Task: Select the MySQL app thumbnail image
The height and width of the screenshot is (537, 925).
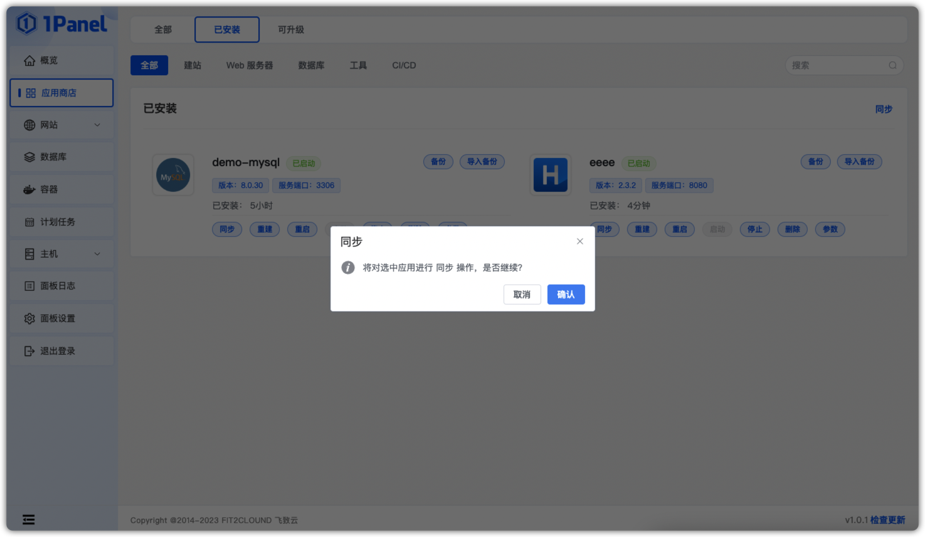Action: click(x=172, y=175)
